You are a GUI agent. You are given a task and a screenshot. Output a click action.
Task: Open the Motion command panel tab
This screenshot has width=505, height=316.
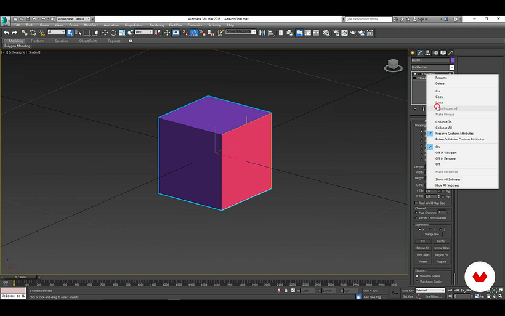point(436,53)
